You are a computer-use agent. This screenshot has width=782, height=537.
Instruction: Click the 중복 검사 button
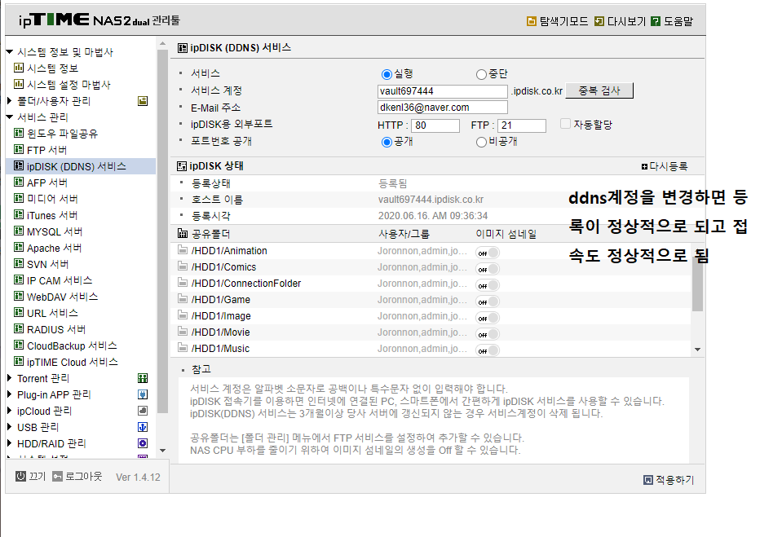click(x=599, y=90)
